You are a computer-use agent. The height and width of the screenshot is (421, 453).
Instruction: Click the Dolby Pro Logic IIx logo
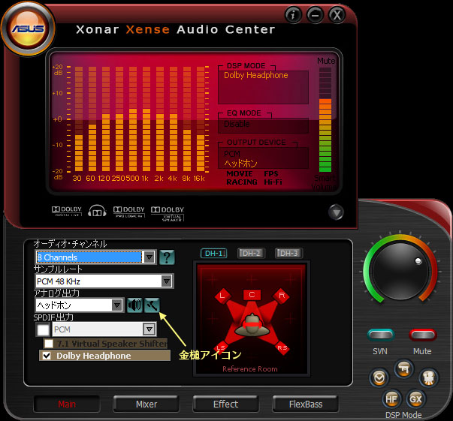point(129,212)
